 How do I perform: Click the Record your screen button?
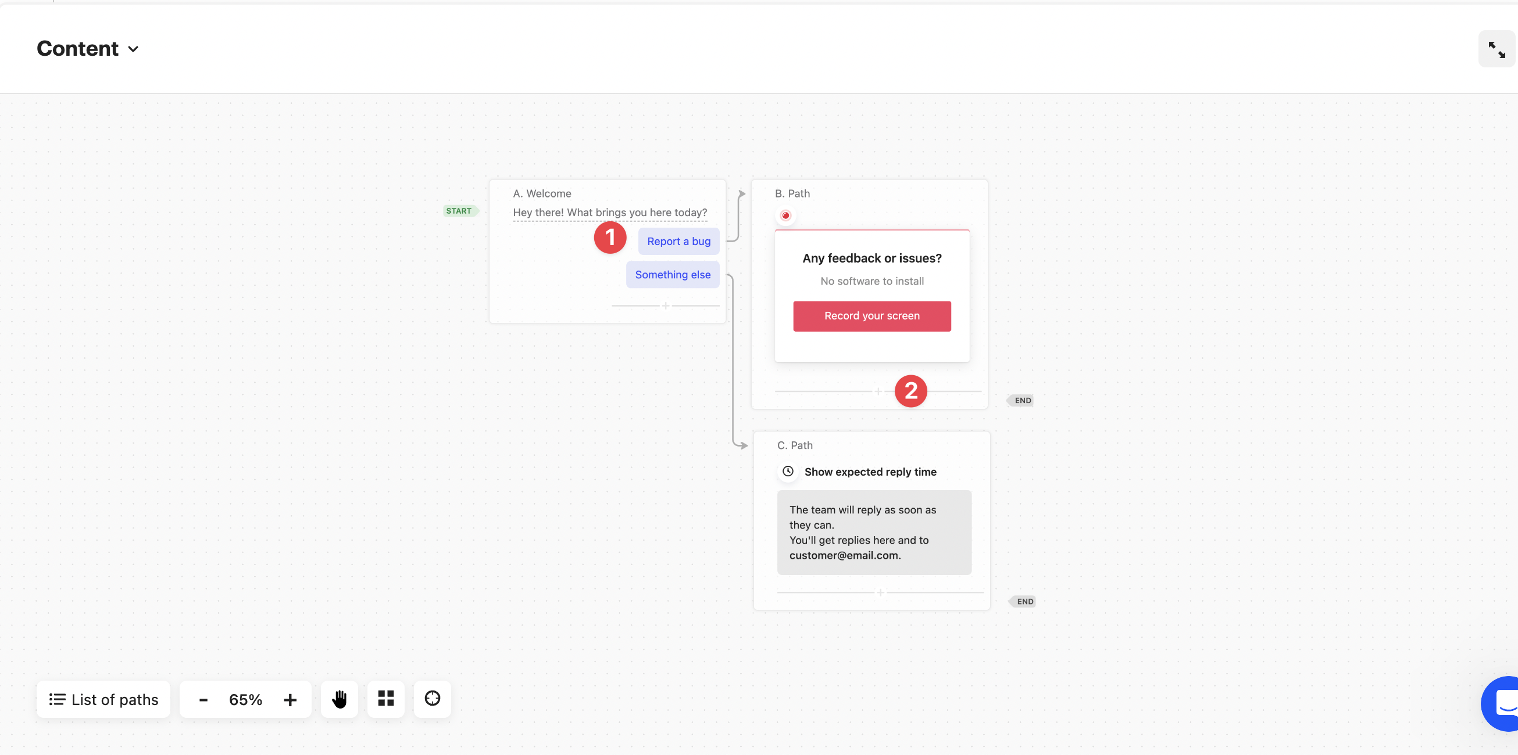tap(871, 316)
